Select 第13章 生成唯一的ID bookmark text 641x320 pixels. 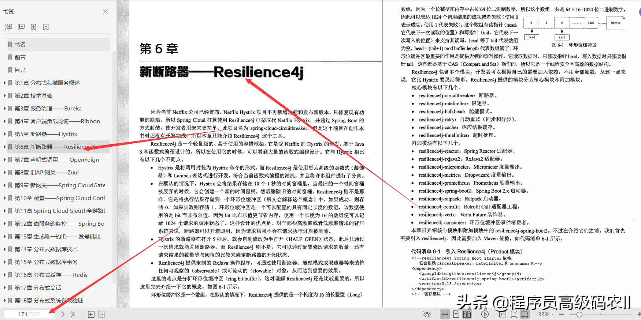pyautogui.click(x=58, y=236)
